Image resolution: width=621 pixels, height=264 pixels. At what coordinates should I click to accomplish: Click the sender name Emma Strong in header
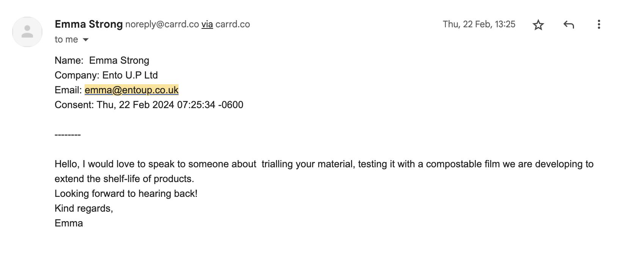click(89, 24)
